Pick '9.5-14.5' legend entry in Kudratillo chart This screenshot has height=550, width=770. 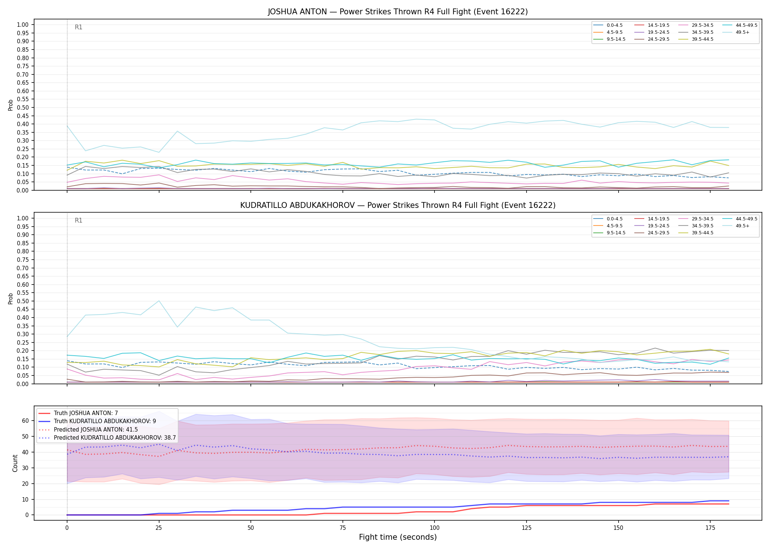click(610, 233)
